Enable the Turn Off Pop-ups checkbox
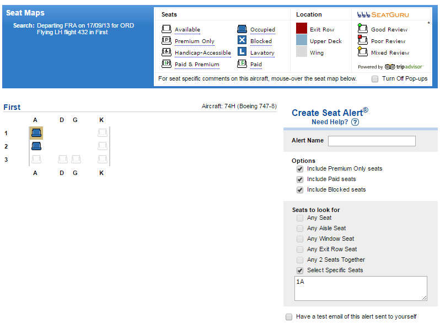The height and width of the screenshot is (323, 440). pos(375,79)
